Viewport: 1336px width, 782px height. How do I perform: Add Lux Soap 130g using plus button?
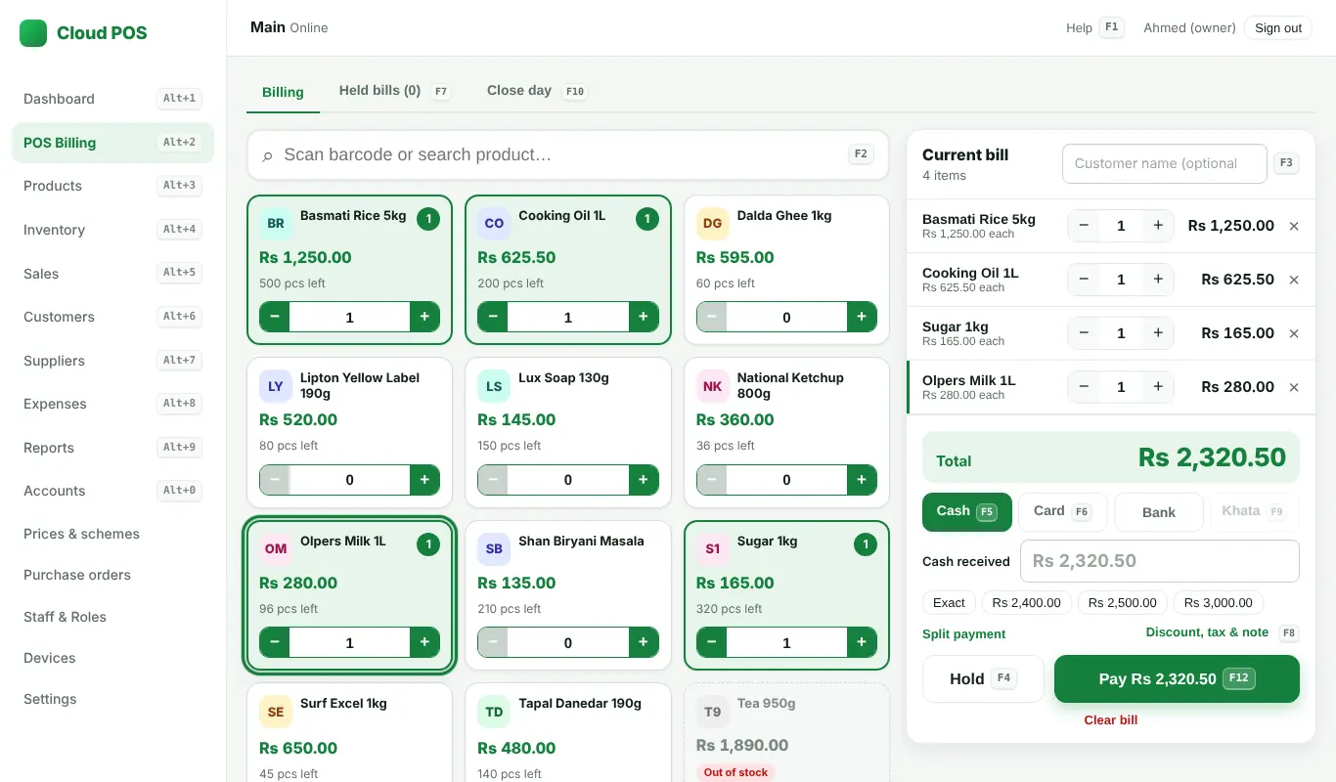pyautogui.click(x=643, y=479)
